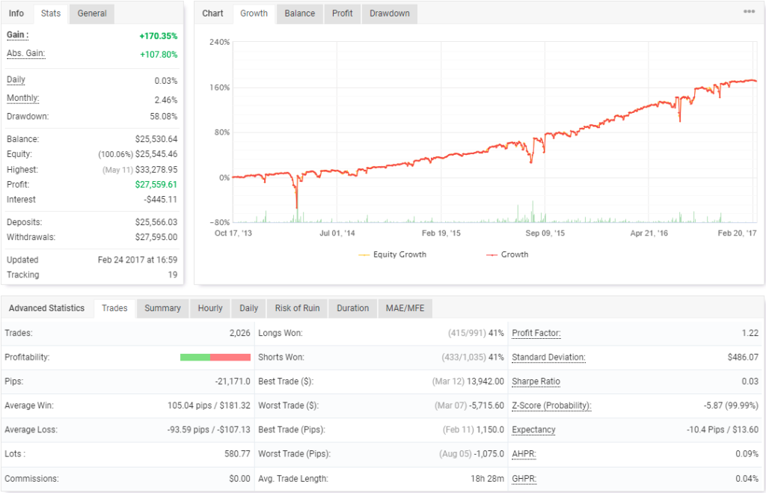Toggle Equity Growth series in legend
766x493 pixels.
(393, 254)
